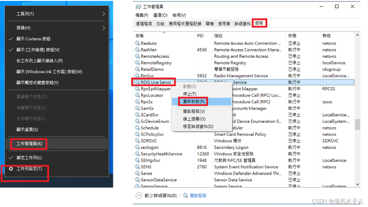Viewport: 368px width, 207px height.
Task: Toggle Show Cortana button option
Action: (33, 39)
